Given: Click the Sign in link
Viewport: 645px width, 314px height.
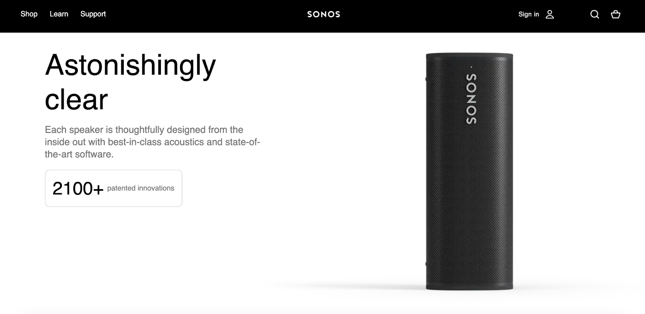Looking at the screenshot, I should [528, 14].
